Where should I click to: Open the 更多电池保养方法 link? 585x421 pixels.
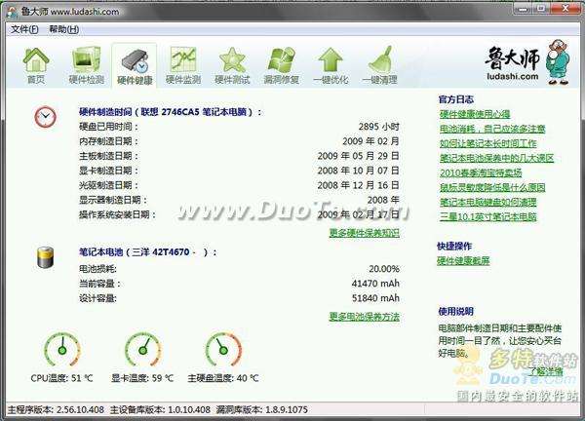(364, 317)
